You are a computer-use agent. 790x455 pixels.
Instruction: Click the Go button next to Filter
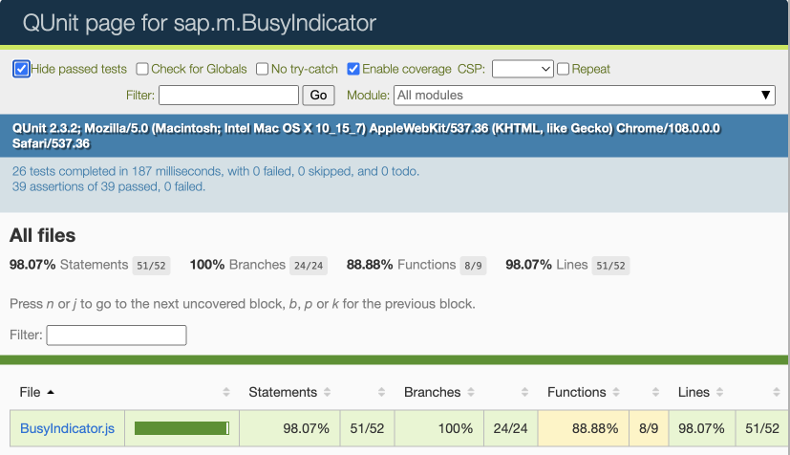[318, 96]
